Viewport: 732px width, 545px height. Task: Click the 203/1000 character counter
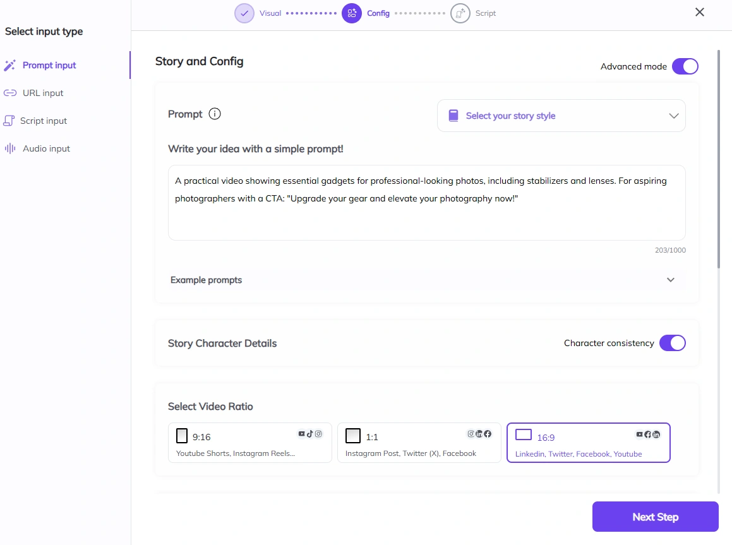click(x=670, y=250)
